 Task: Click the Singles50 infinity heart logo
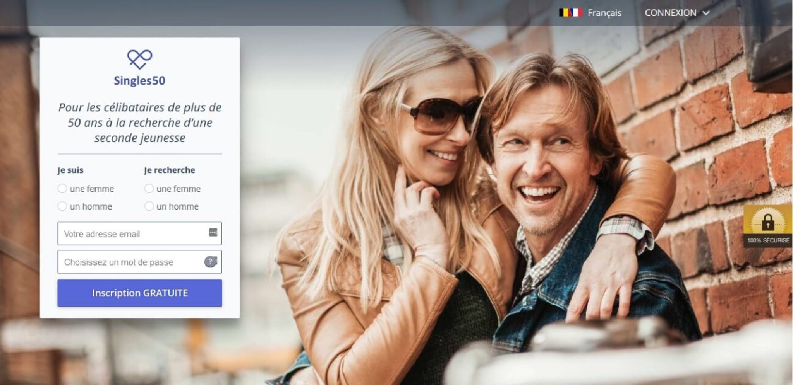click(140, 59)
